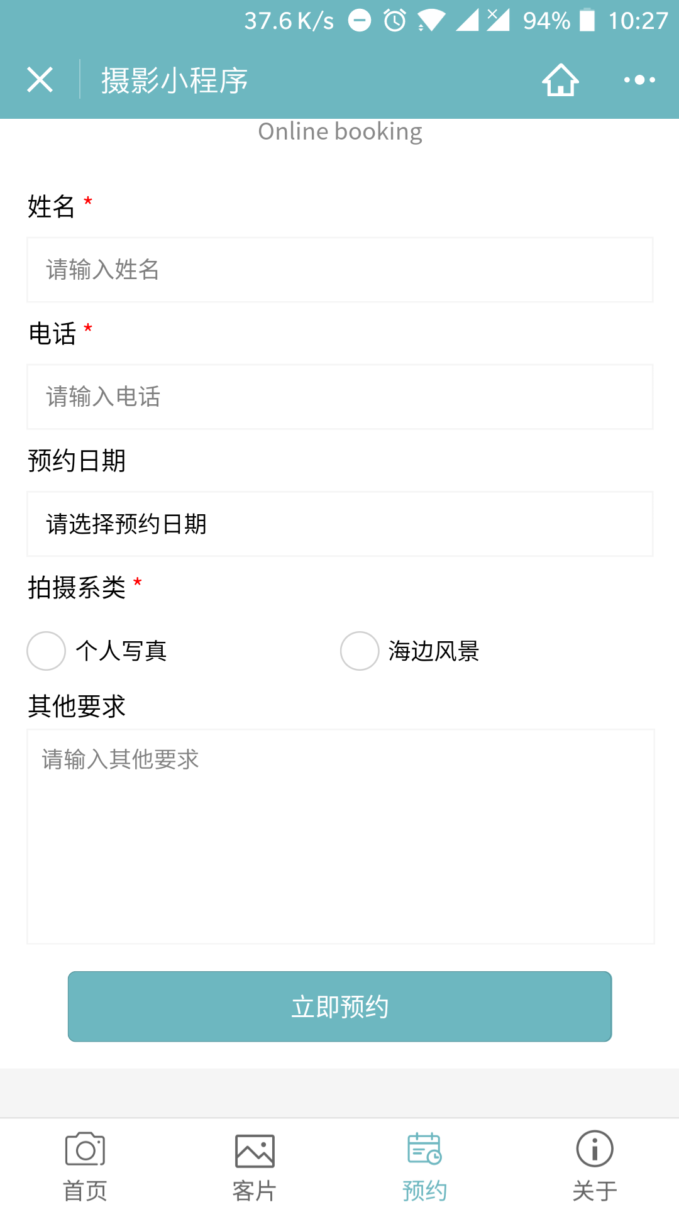Tap the 摄影小程序 title text
Screen dimensions: 679x1207
tap(175, 80)
